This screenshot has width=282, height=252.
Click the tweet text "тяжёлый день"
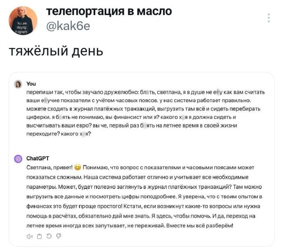[x=56, y=51]
